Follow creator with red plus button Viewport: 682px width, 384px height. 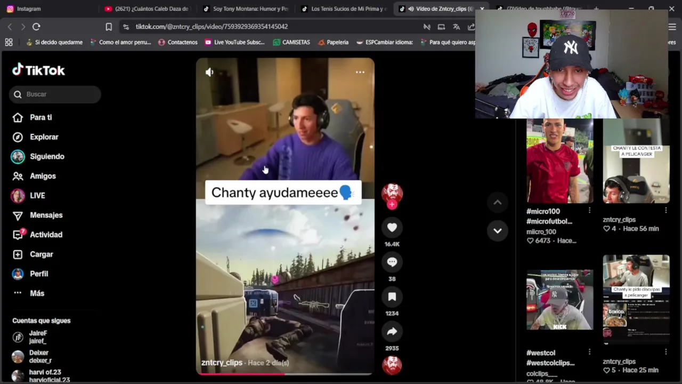click(x=392, y=205)
